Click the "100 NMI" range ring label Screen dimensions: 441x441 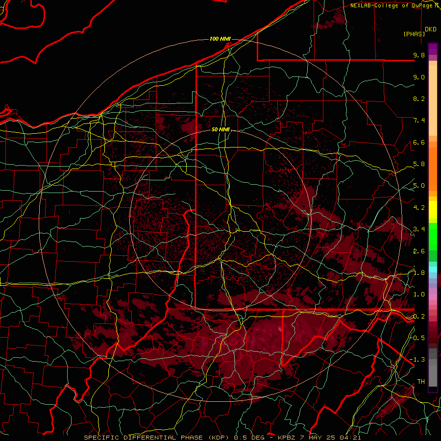[x=220, y=39]
